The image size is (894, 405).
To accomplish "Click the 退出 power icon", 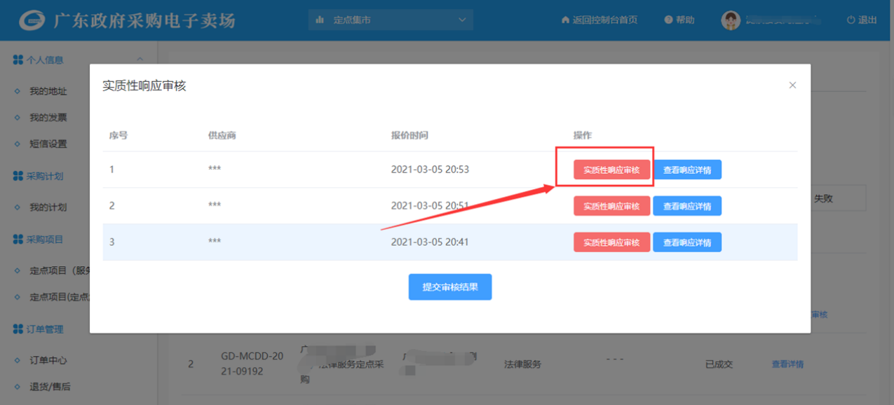I will pyautogui.click(x=851, y=20).
